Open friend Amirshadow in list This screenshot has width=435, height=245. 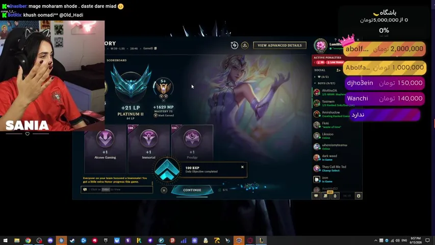tap(337, 114)
